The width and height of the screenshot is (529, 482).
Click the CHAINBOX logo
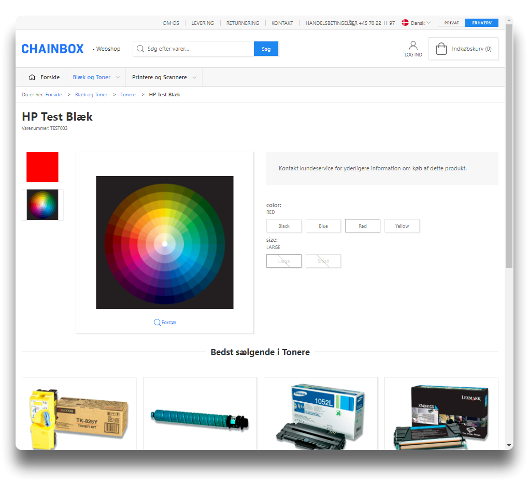[x=52, y=49]
